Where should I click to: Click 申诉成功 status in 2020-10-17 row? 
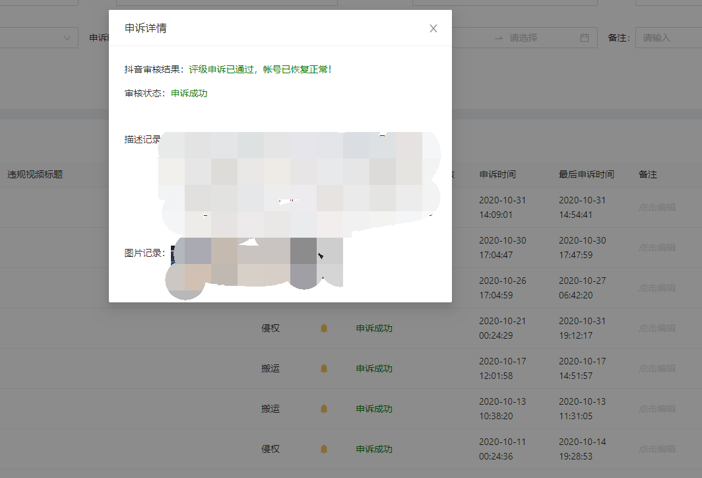pyautogui.click(x=374, y=368)
